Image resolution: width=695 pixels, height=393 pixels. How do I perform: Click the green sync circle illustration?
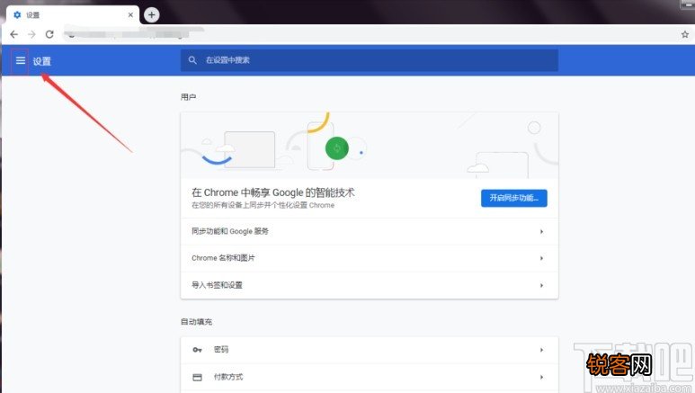337,148
